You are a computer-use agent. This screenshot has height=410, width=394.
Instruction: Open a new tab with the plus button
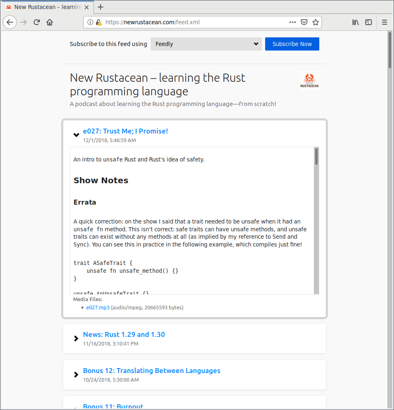click(101, 7)
